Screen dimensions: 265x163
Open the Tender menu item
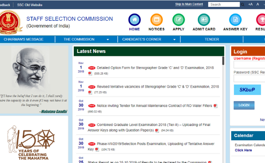click(212, 40)
